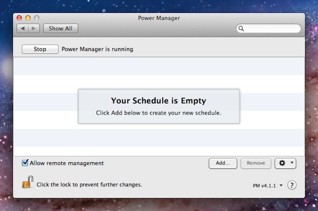Click the magnifying glass search icon
Screen dimensions: 318x211
(241, 29)
